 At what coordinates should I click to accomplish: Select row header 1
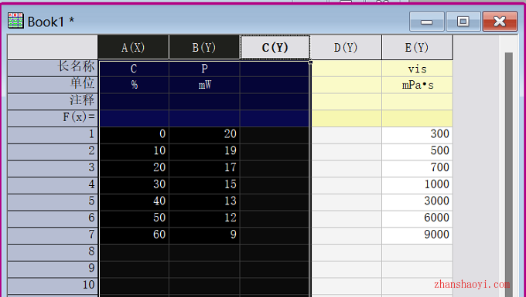pyautogui.click(x=53, y=135)
